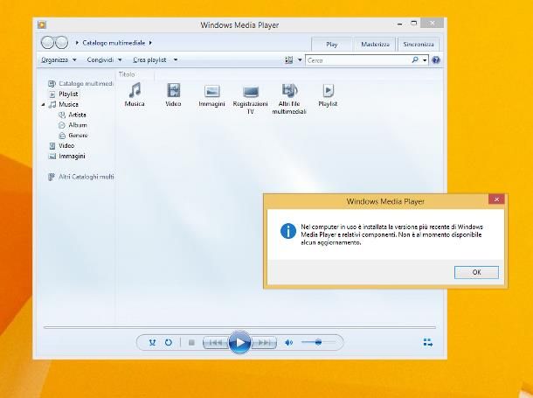533x398 pixels.
Task: Open the Video category icon
Action: tap(173, 94)
